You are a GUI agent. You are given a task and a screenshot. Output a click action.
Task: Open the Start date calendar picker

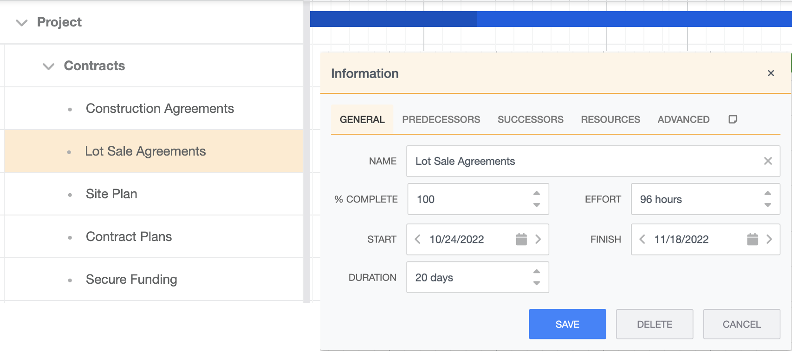click(x=521, y=239)
